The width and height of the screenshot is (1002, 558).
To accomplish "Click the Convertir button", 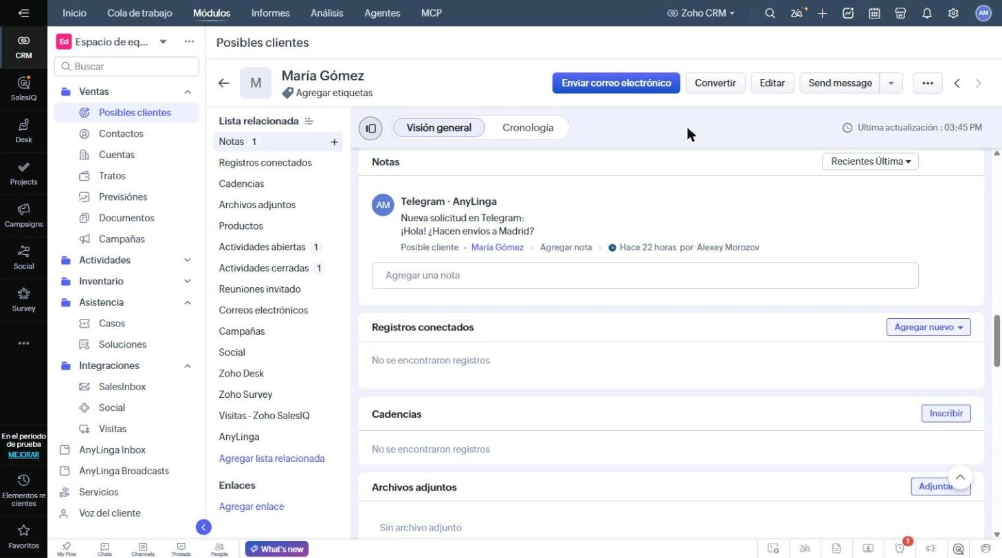I will pyautogui.click(x=715, y=83).
